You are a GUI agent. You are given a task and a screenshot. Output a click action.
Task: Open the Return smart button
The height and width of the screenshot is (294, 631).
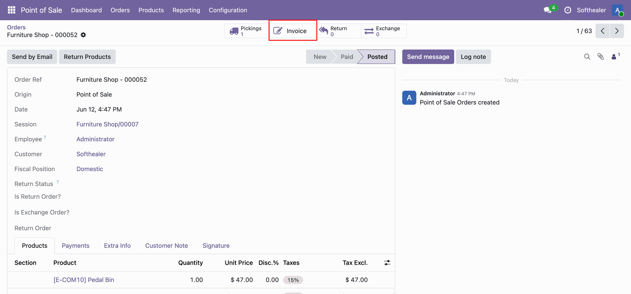coord(338,31)
